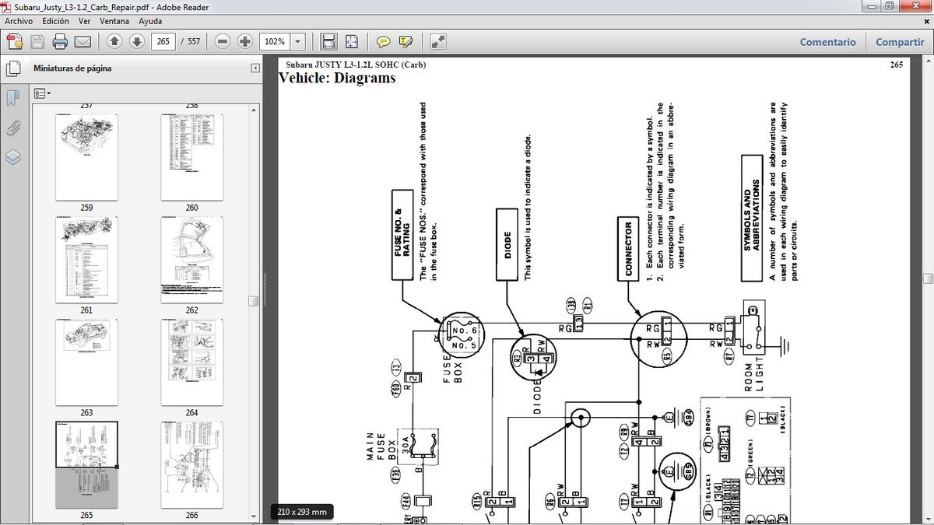Viewport: 934px width, 525px height.
Task: Open the Ventana menu
Action: click(115, 21)
